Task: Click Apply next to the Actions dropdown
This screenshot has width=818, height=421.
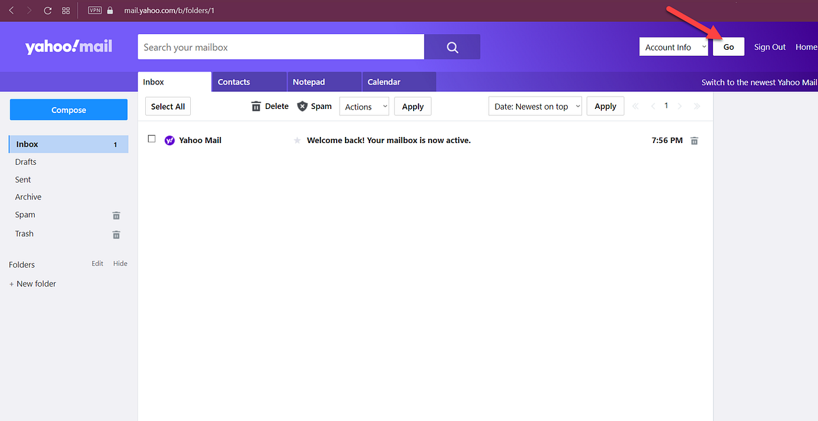Action: click(x=412, y=106)
